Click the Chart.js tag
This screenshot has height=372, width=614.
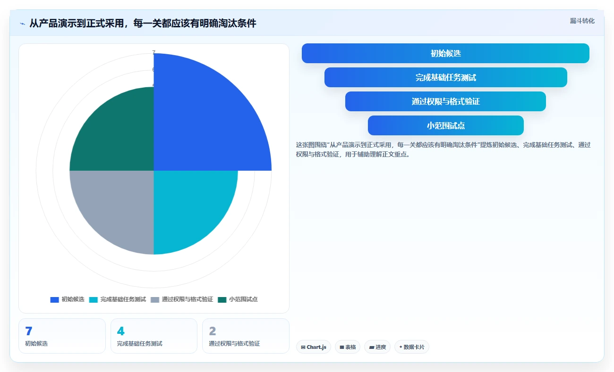pyautogui.click(x=314, y=347)
